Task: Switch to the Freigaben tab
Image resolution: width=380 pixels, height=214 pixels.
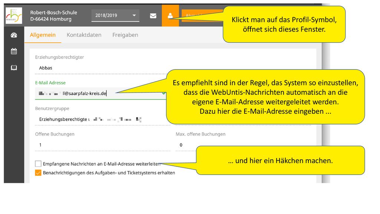Action: (x=125, y=35)
